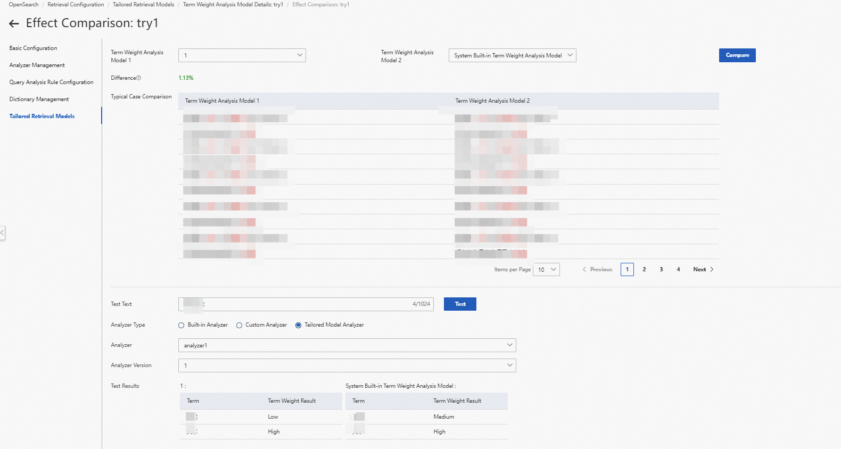841x449 pixels.
Task: Open Basic Configuration in the sidebar
Action: point(33,48)
